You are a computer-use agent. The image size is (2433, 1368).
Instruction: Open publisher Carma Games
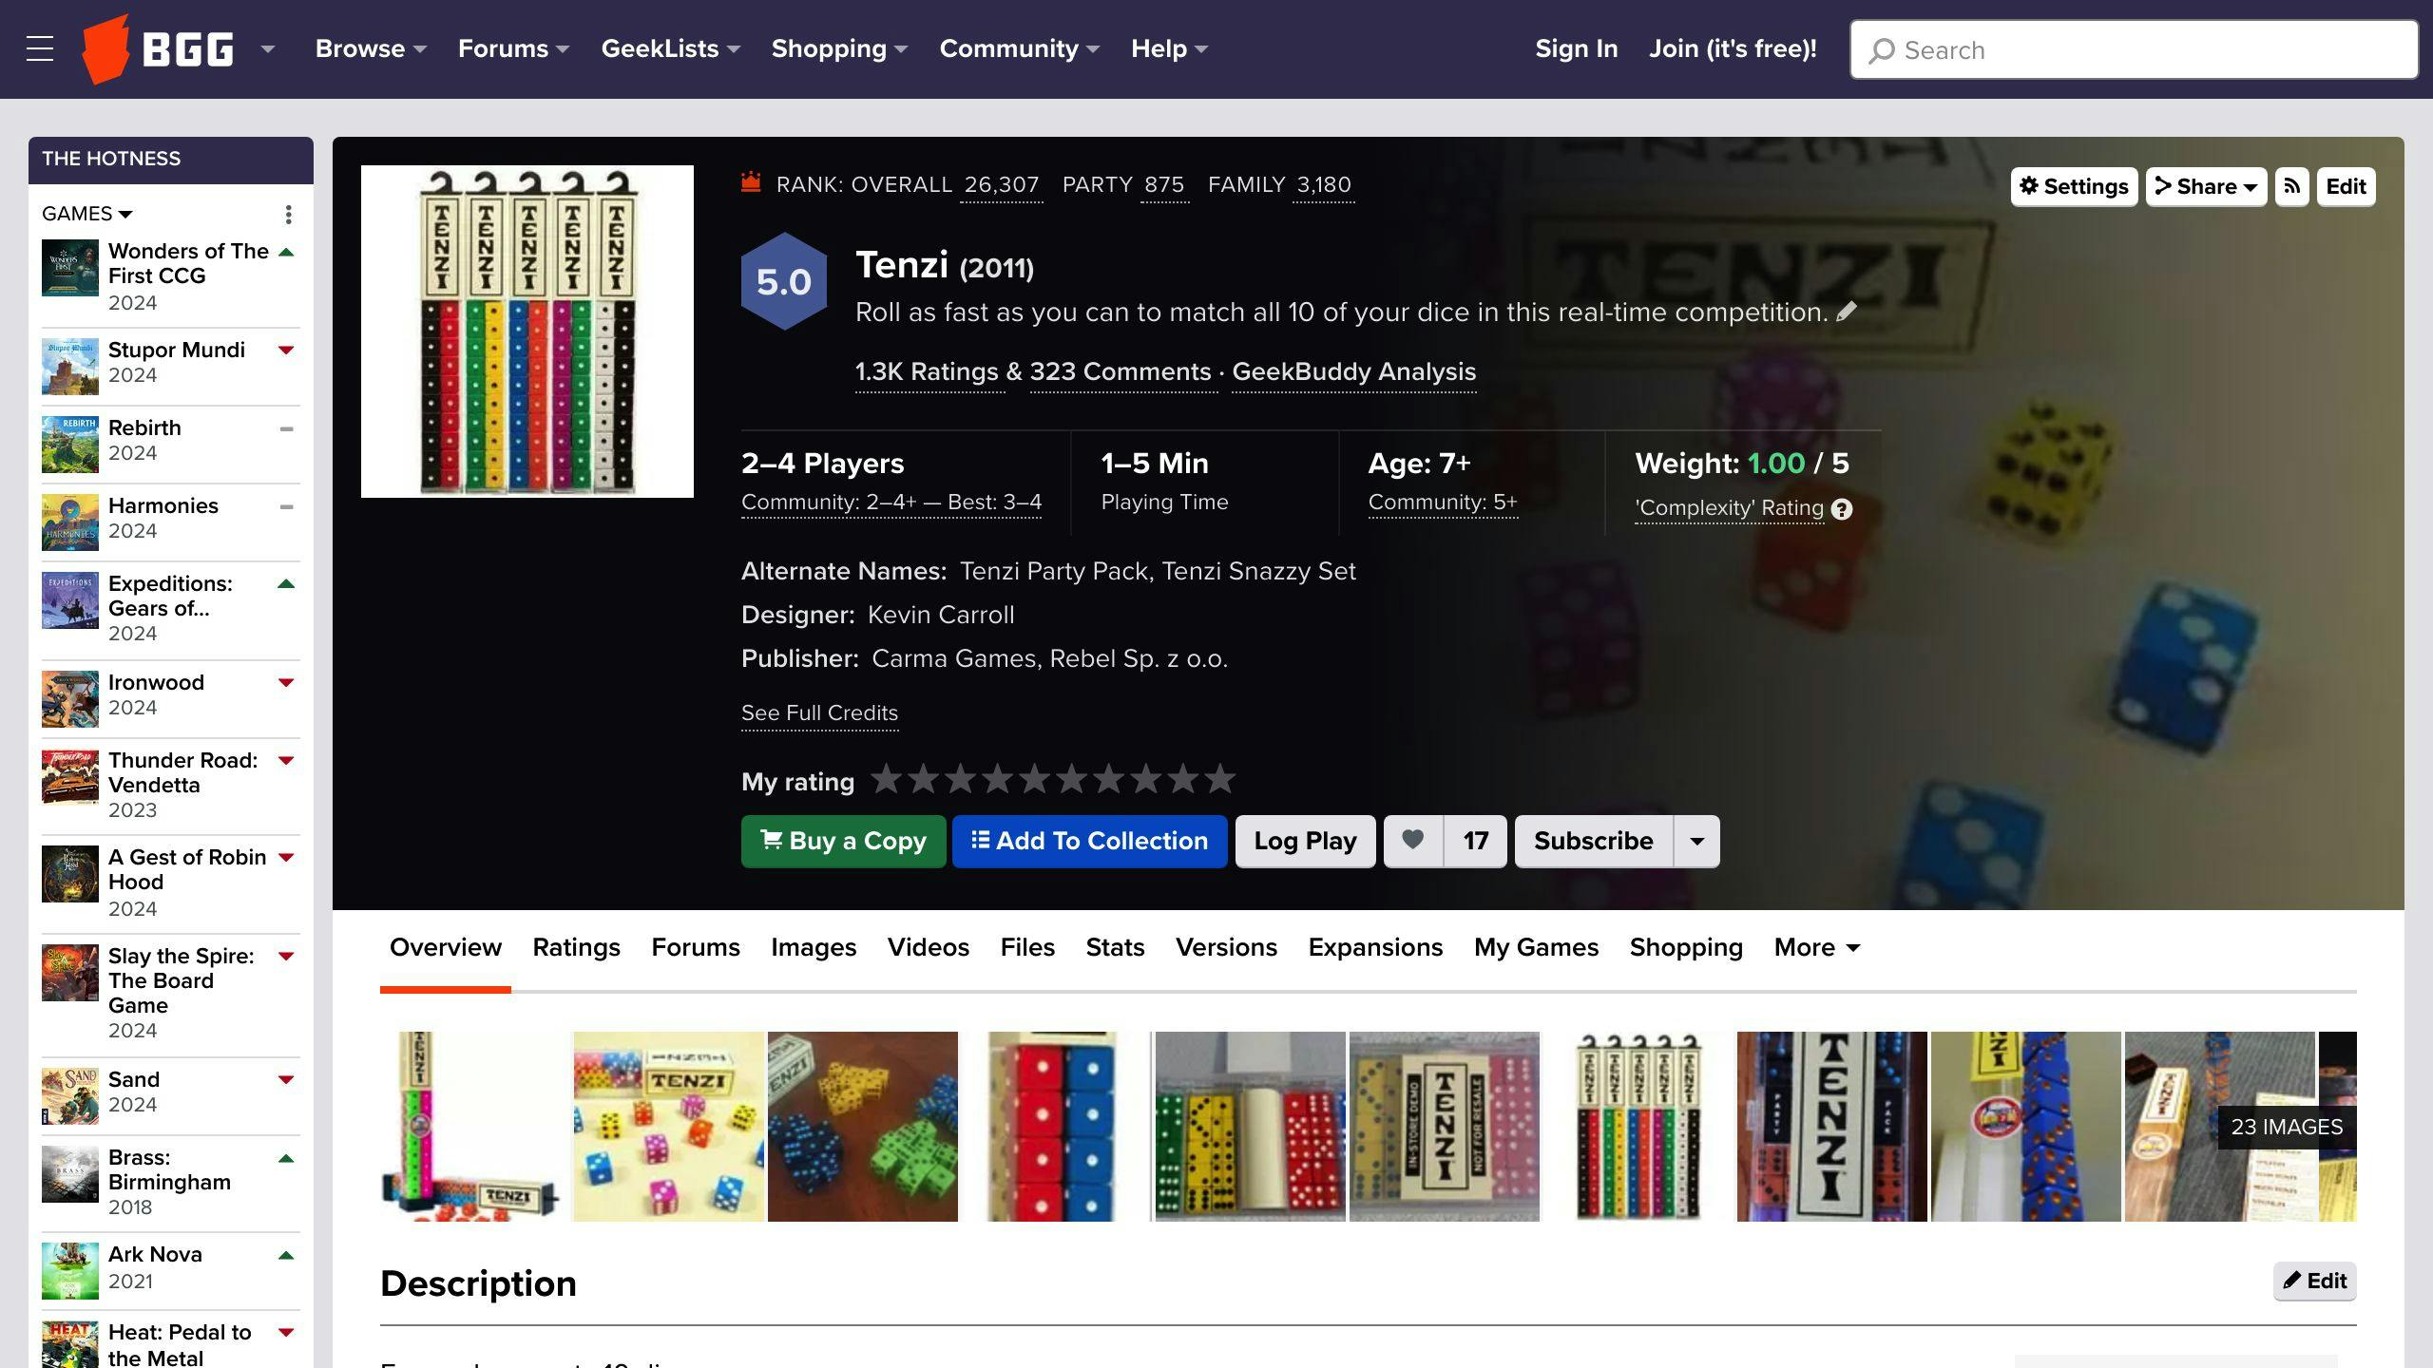tap(953, 658)
